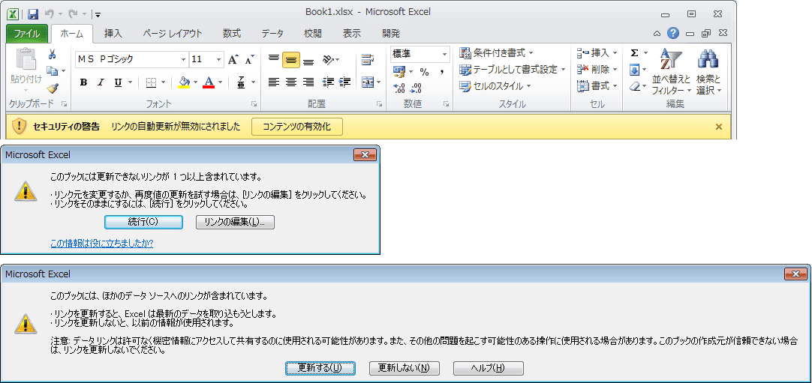This screenshot has width=812, height=383.
Task: Open the 書式 format cells menu
Action: (597, 85)
